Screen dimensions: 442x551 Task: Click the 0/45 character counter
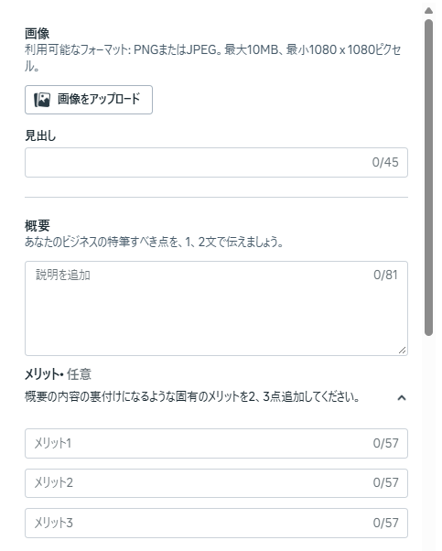pyautogui.click(x=385, y=162)
